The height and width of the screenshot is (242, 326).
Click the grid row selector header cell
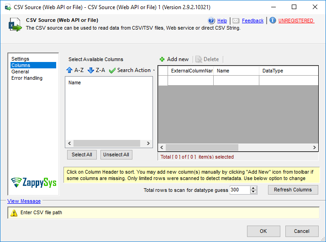click(163, 71)
